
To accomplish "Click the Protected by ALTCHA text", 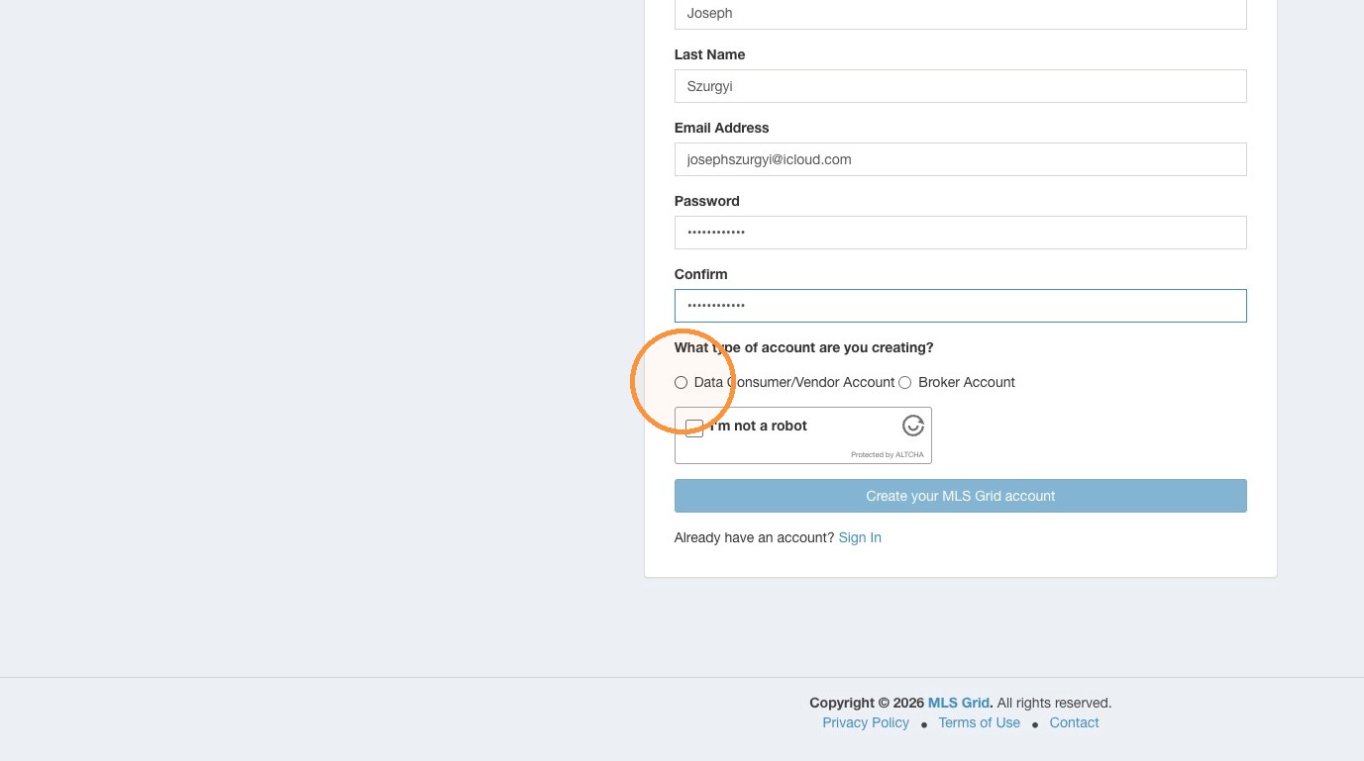I will [x=887, y=455].
